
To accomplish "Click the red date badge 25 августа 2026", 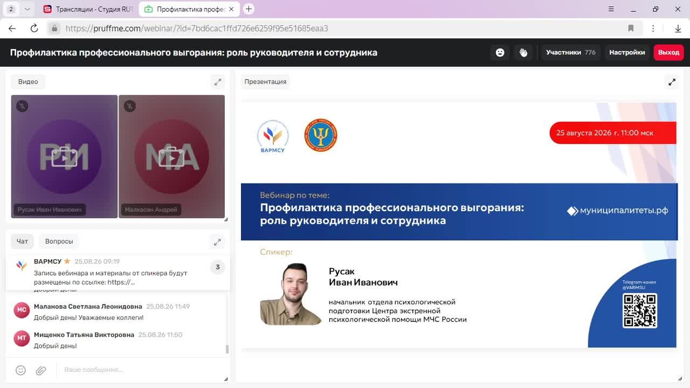I will (612, 133).
